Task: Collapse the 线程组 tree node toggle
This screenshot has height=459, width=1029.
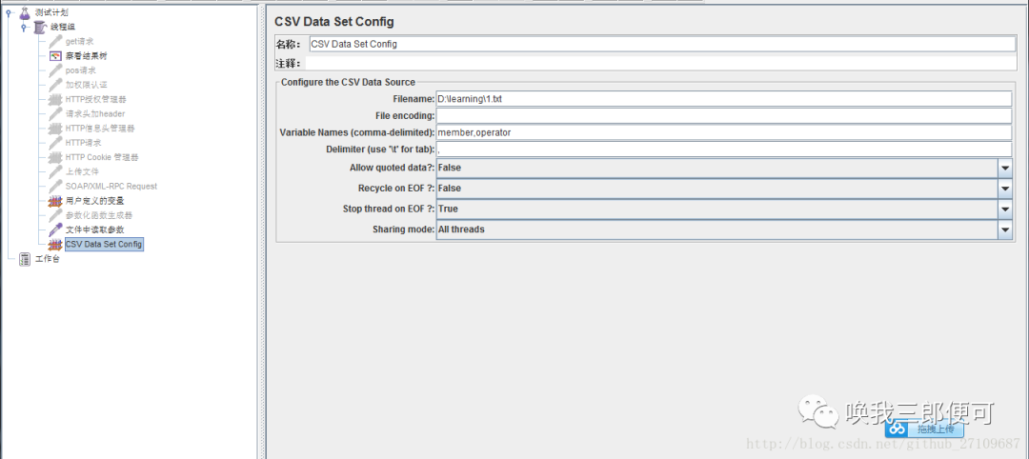Action: (x=25, y=27)
